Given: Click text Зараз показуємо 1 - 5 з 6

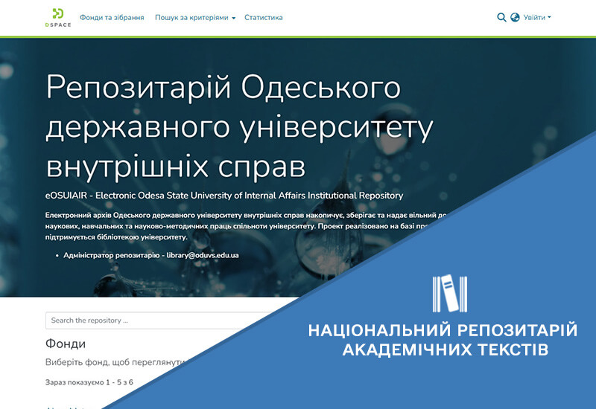Looking at the screenshot, I should [89, 382].
